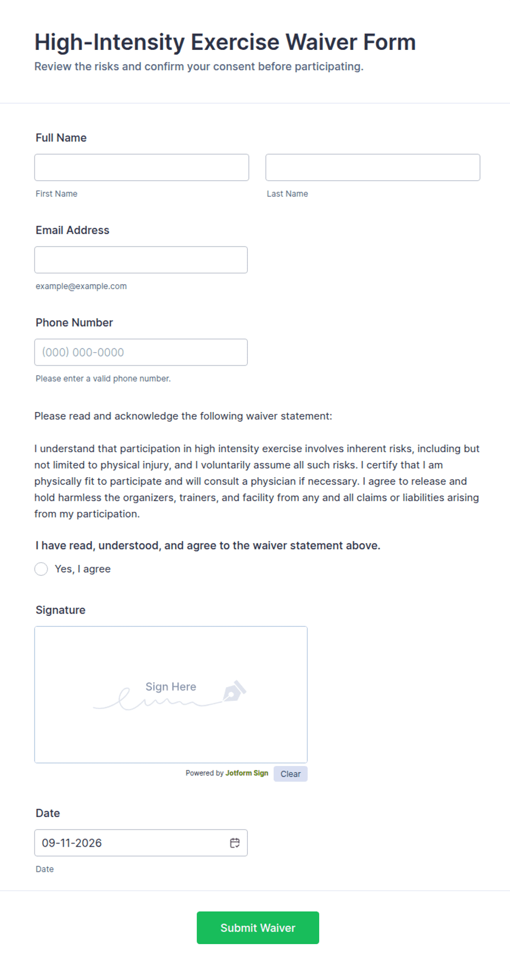Click the Phone Number label
The height and width of the screenshot is (971, 510).
pyautogui.click(x=74, y=323)
